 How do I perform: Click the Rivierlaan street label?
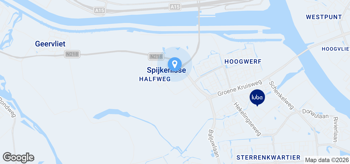(335, 130)
